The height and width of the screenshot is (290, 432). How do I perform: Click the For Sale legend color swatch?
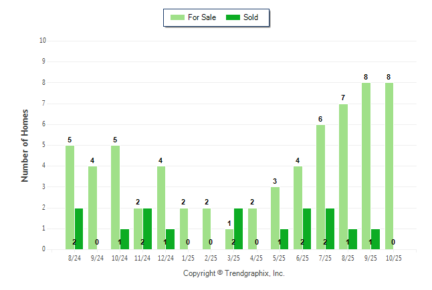click(x=179, y=17)
